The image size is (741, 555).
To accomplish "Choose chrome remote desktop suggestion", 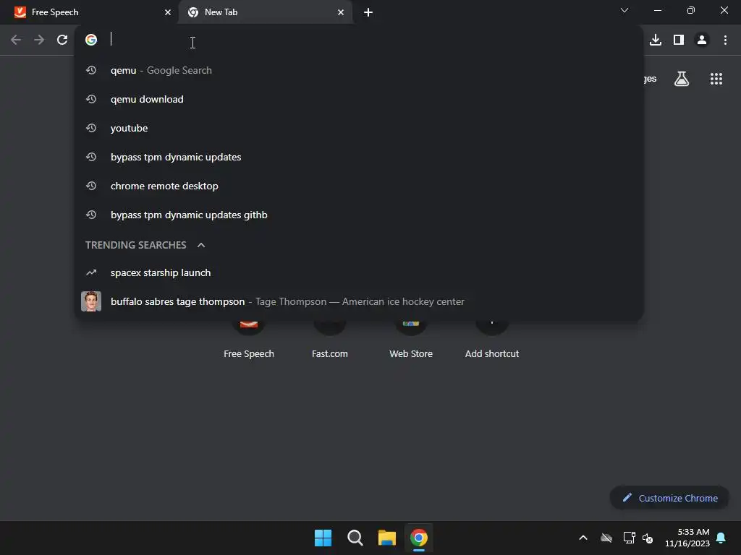I will point(359,186).
